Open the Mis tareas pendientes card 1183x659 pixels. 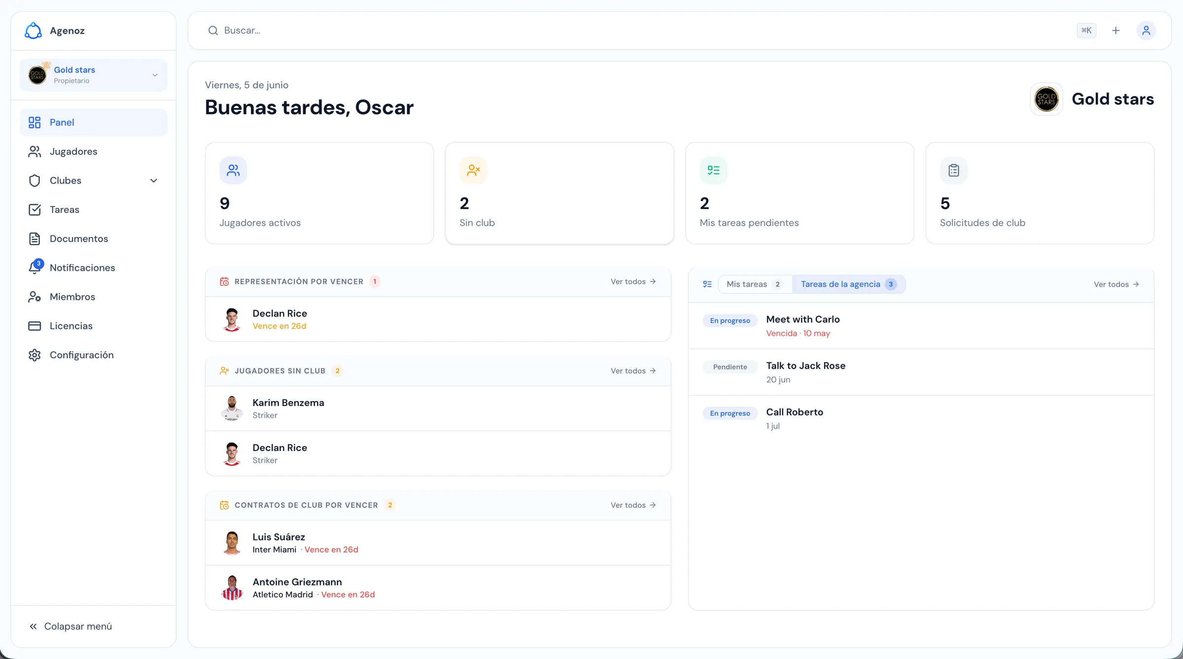click(800, 193)
